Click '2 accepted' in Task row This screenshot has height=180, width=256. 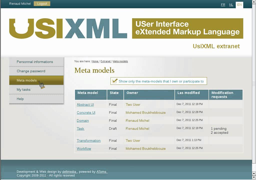(219, 133)
